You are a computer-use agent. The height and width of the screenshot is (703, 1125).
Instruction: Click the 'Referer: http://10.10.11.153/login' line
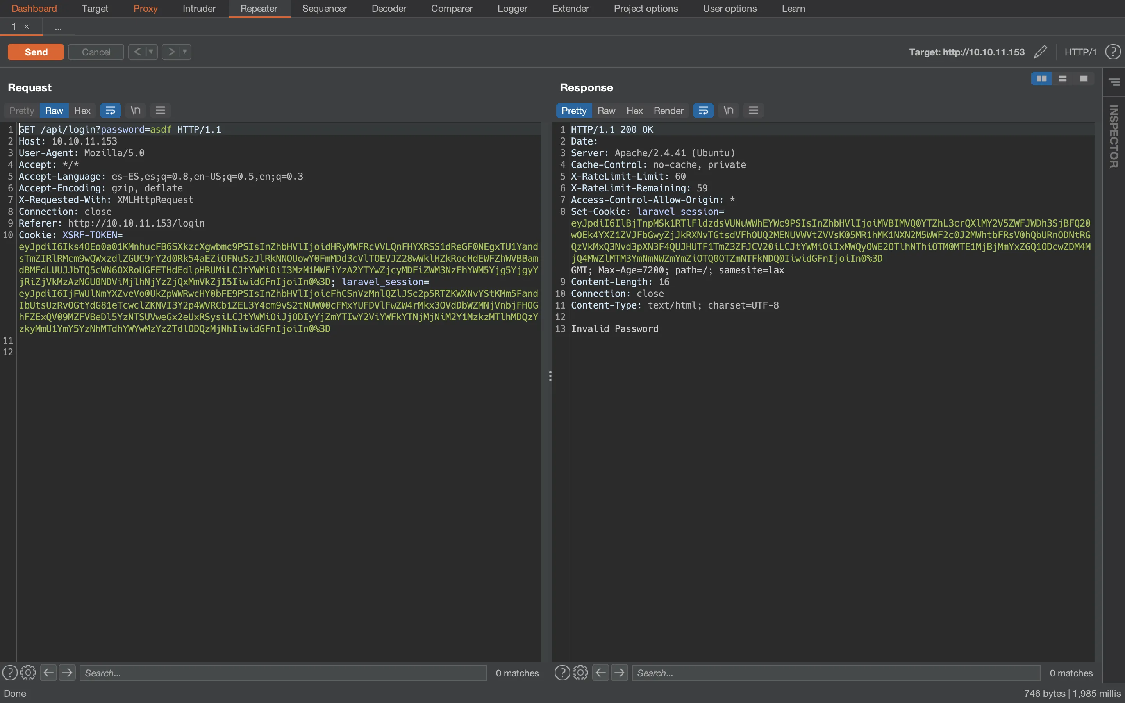pos(112,223)
